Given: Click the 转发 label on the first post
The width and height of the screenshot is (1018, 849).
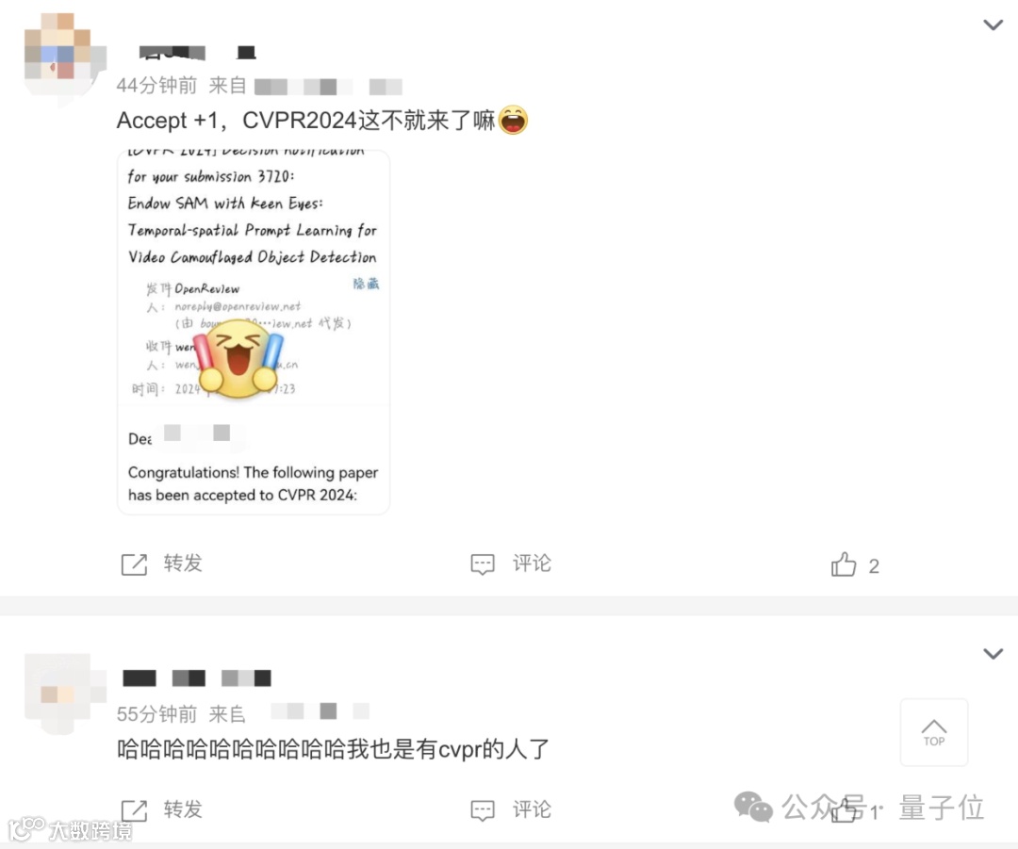Looking at the screenshot, I should 183,563.
